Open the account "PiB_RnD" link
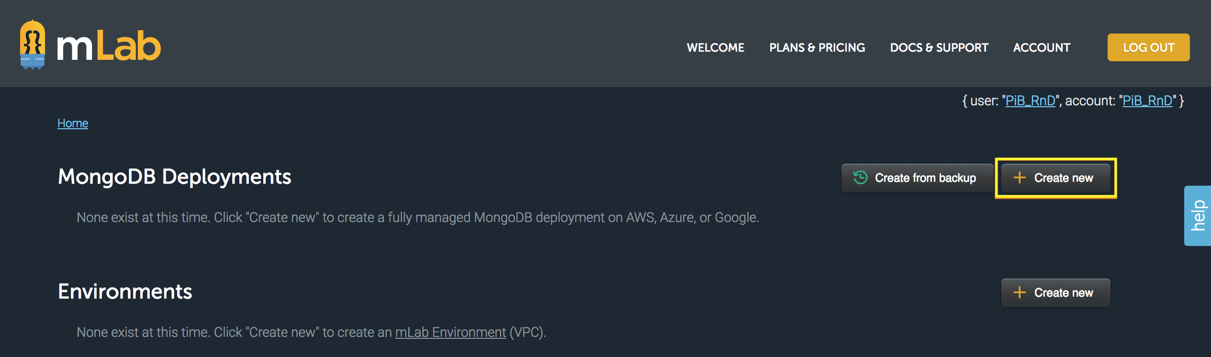 (x=1147, y=101)
